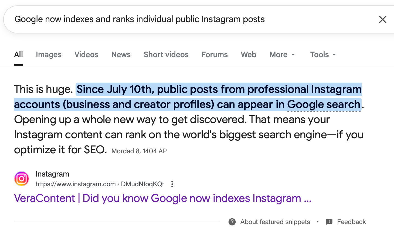Click the Feedback flag icon
Viewport: 394px width, 237px height.
pos(329,222)
